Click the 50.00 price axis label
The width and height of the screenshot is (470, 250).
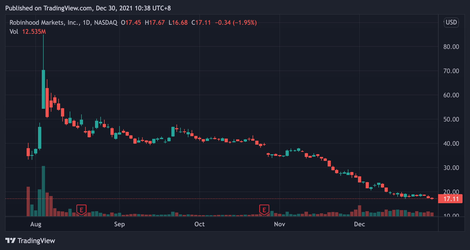pos(451,119)
